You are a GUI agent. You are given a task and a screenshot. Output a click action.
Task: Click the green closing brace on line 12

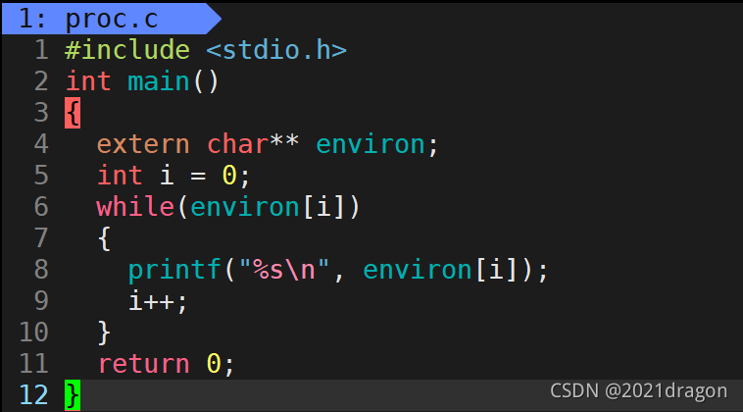pos(73,395)
